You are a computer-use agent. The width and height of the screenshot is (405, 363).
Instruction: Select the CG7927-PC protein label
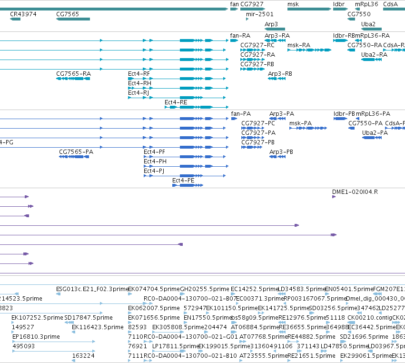258,123
